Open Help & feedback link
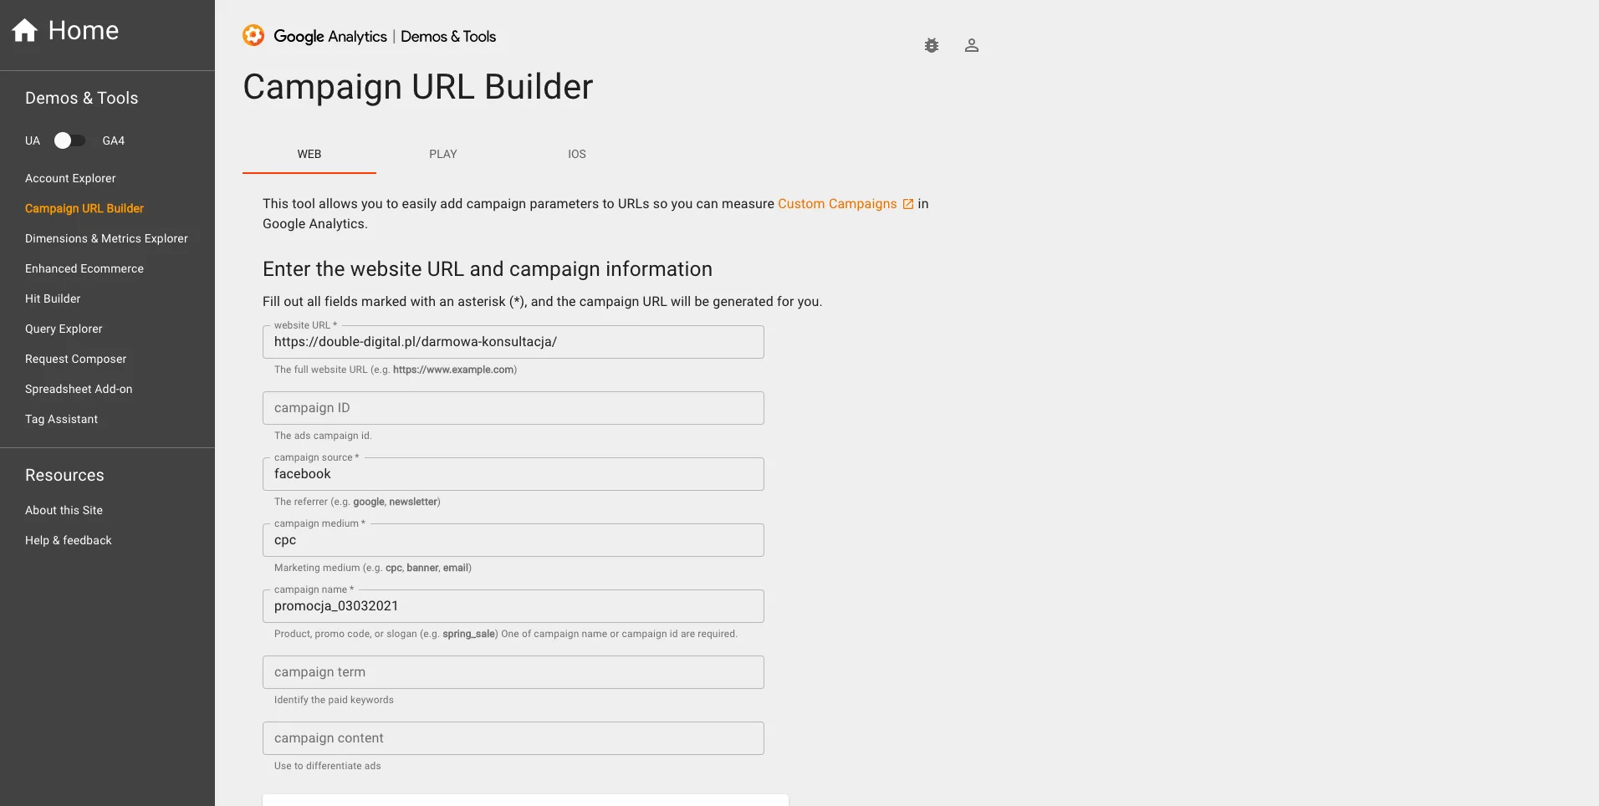Viewport: 1599px width, 806px height. (69, 540)
